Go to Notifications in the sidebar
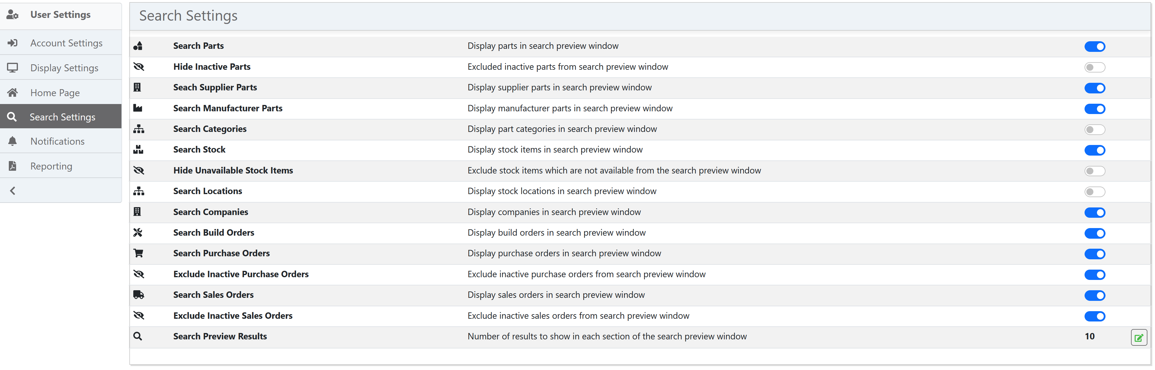1155x370 pixels. (x=57, y=142)
